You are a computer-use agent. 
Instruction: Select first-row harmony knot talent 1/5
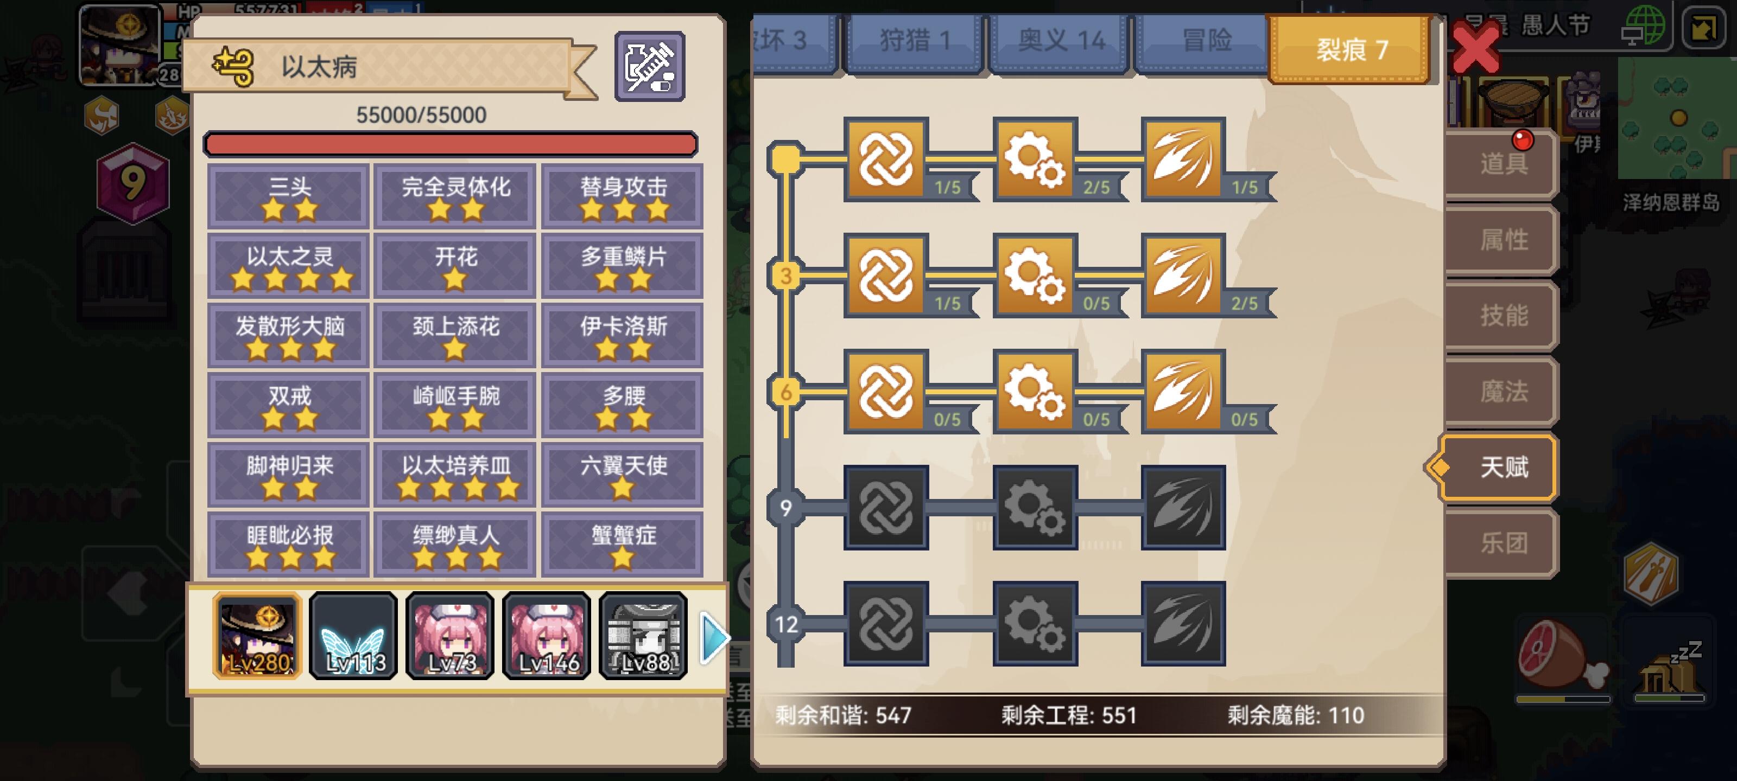point(885,159)
